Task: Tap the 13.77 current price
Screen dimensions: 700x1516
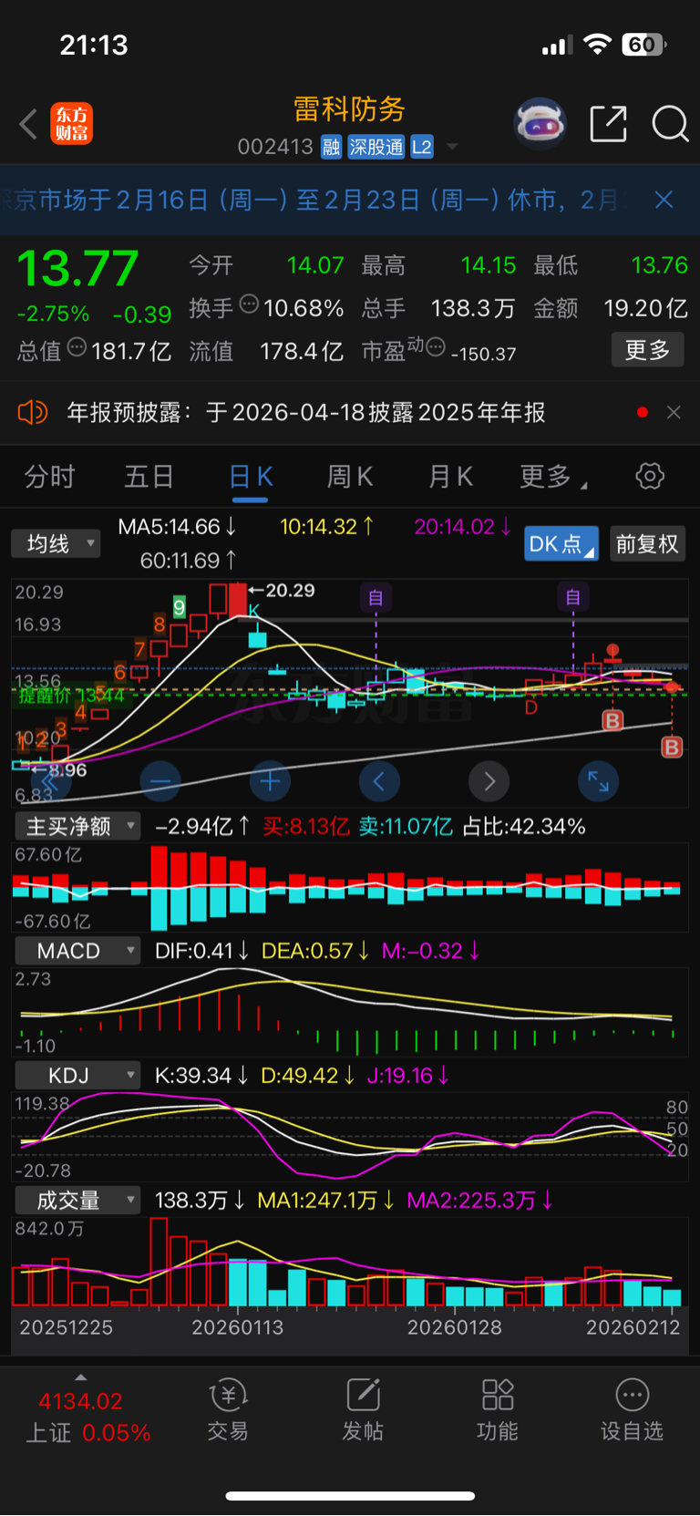Action: [78, 269]
